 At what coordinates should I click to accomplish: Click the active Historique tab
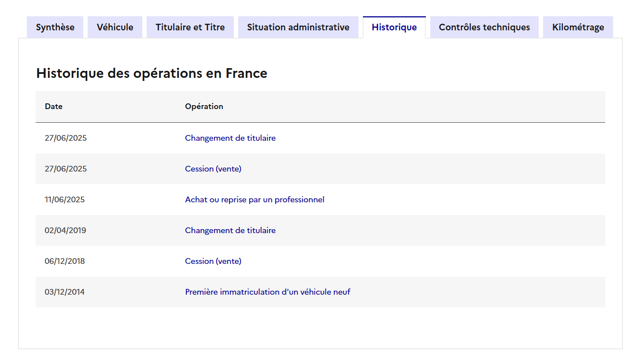click(394, 27)
